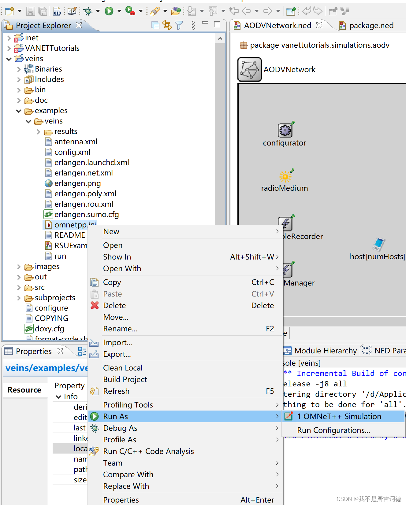Click the Open Type folder toolbar icon
The image size is (406, 505).
(176, 11)
